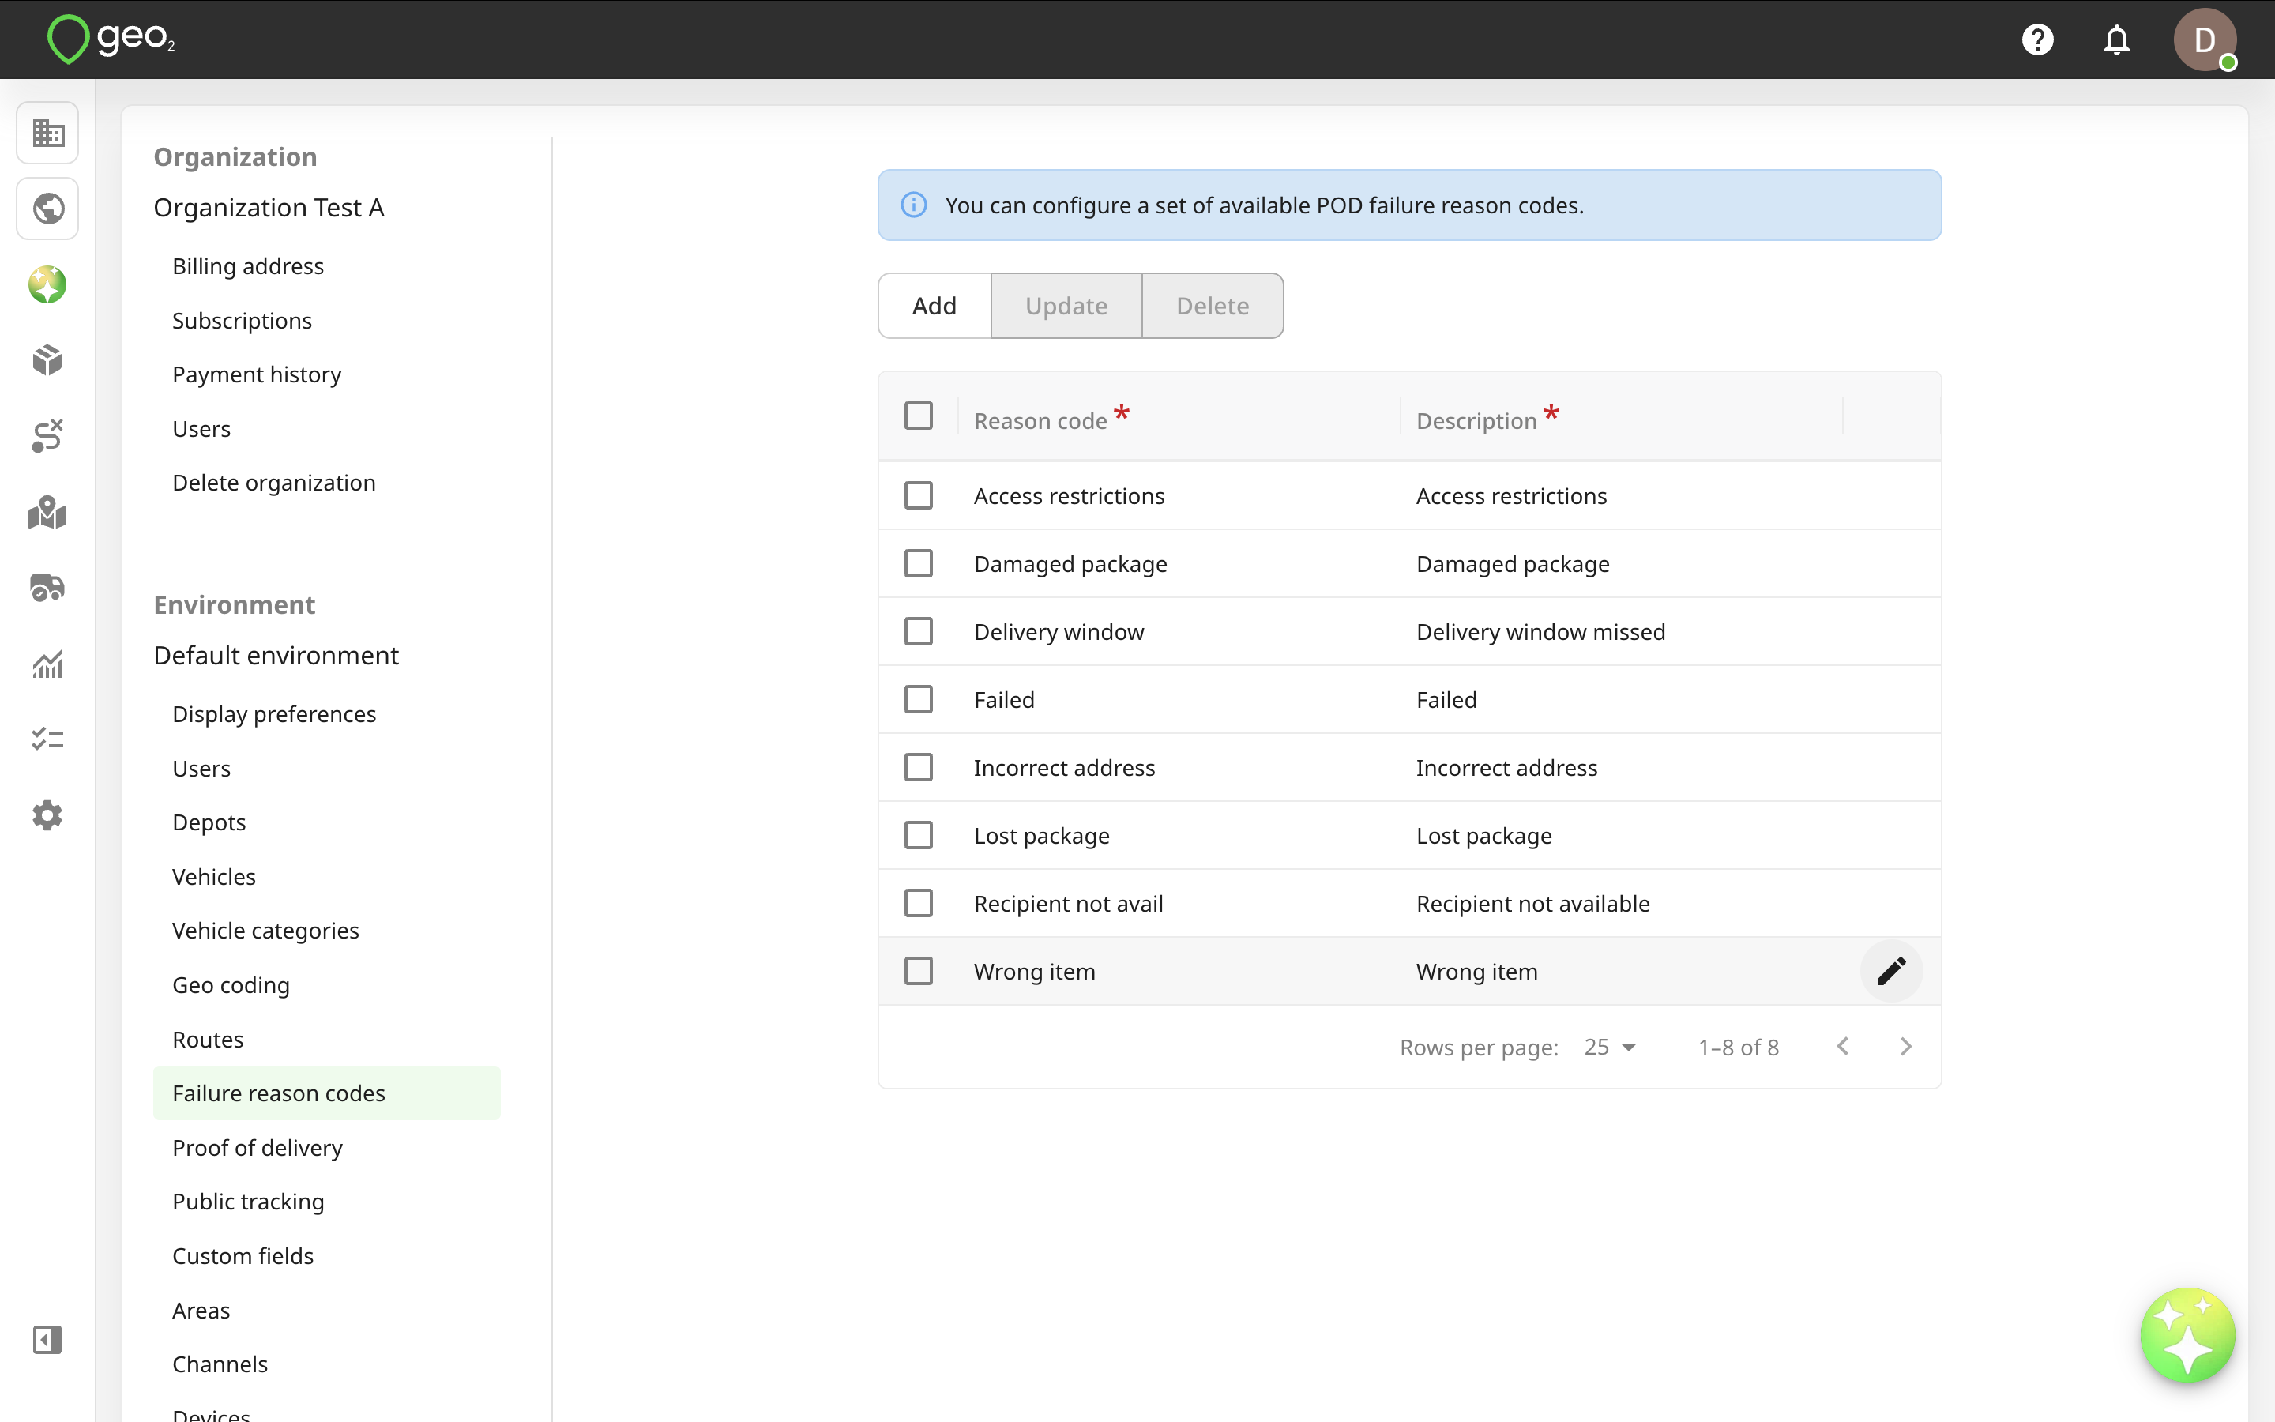Go to previous page chevron
This screenshot has height=1422, width=2275.
1843,1047
